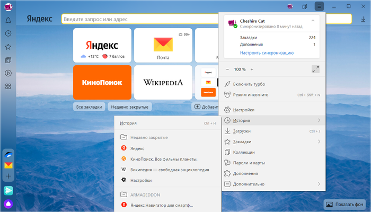Screen dimensions: 371x212
Task: Click +13°C weather indicator
Action: click(x=90, y=56)
